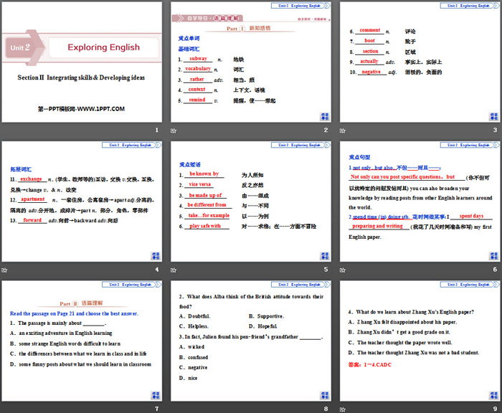Click 'Section II Integrating skills & Developing ideas' text
The height and width of the screenshot is (413, 502).
click(x=81, y=77)
